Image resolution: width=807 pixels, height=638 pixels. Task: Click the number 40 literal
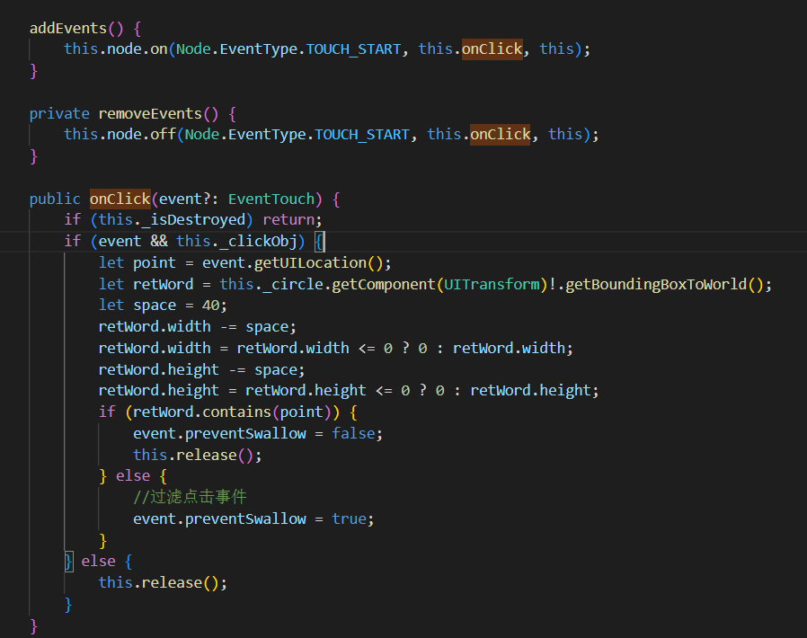[210, 306]
